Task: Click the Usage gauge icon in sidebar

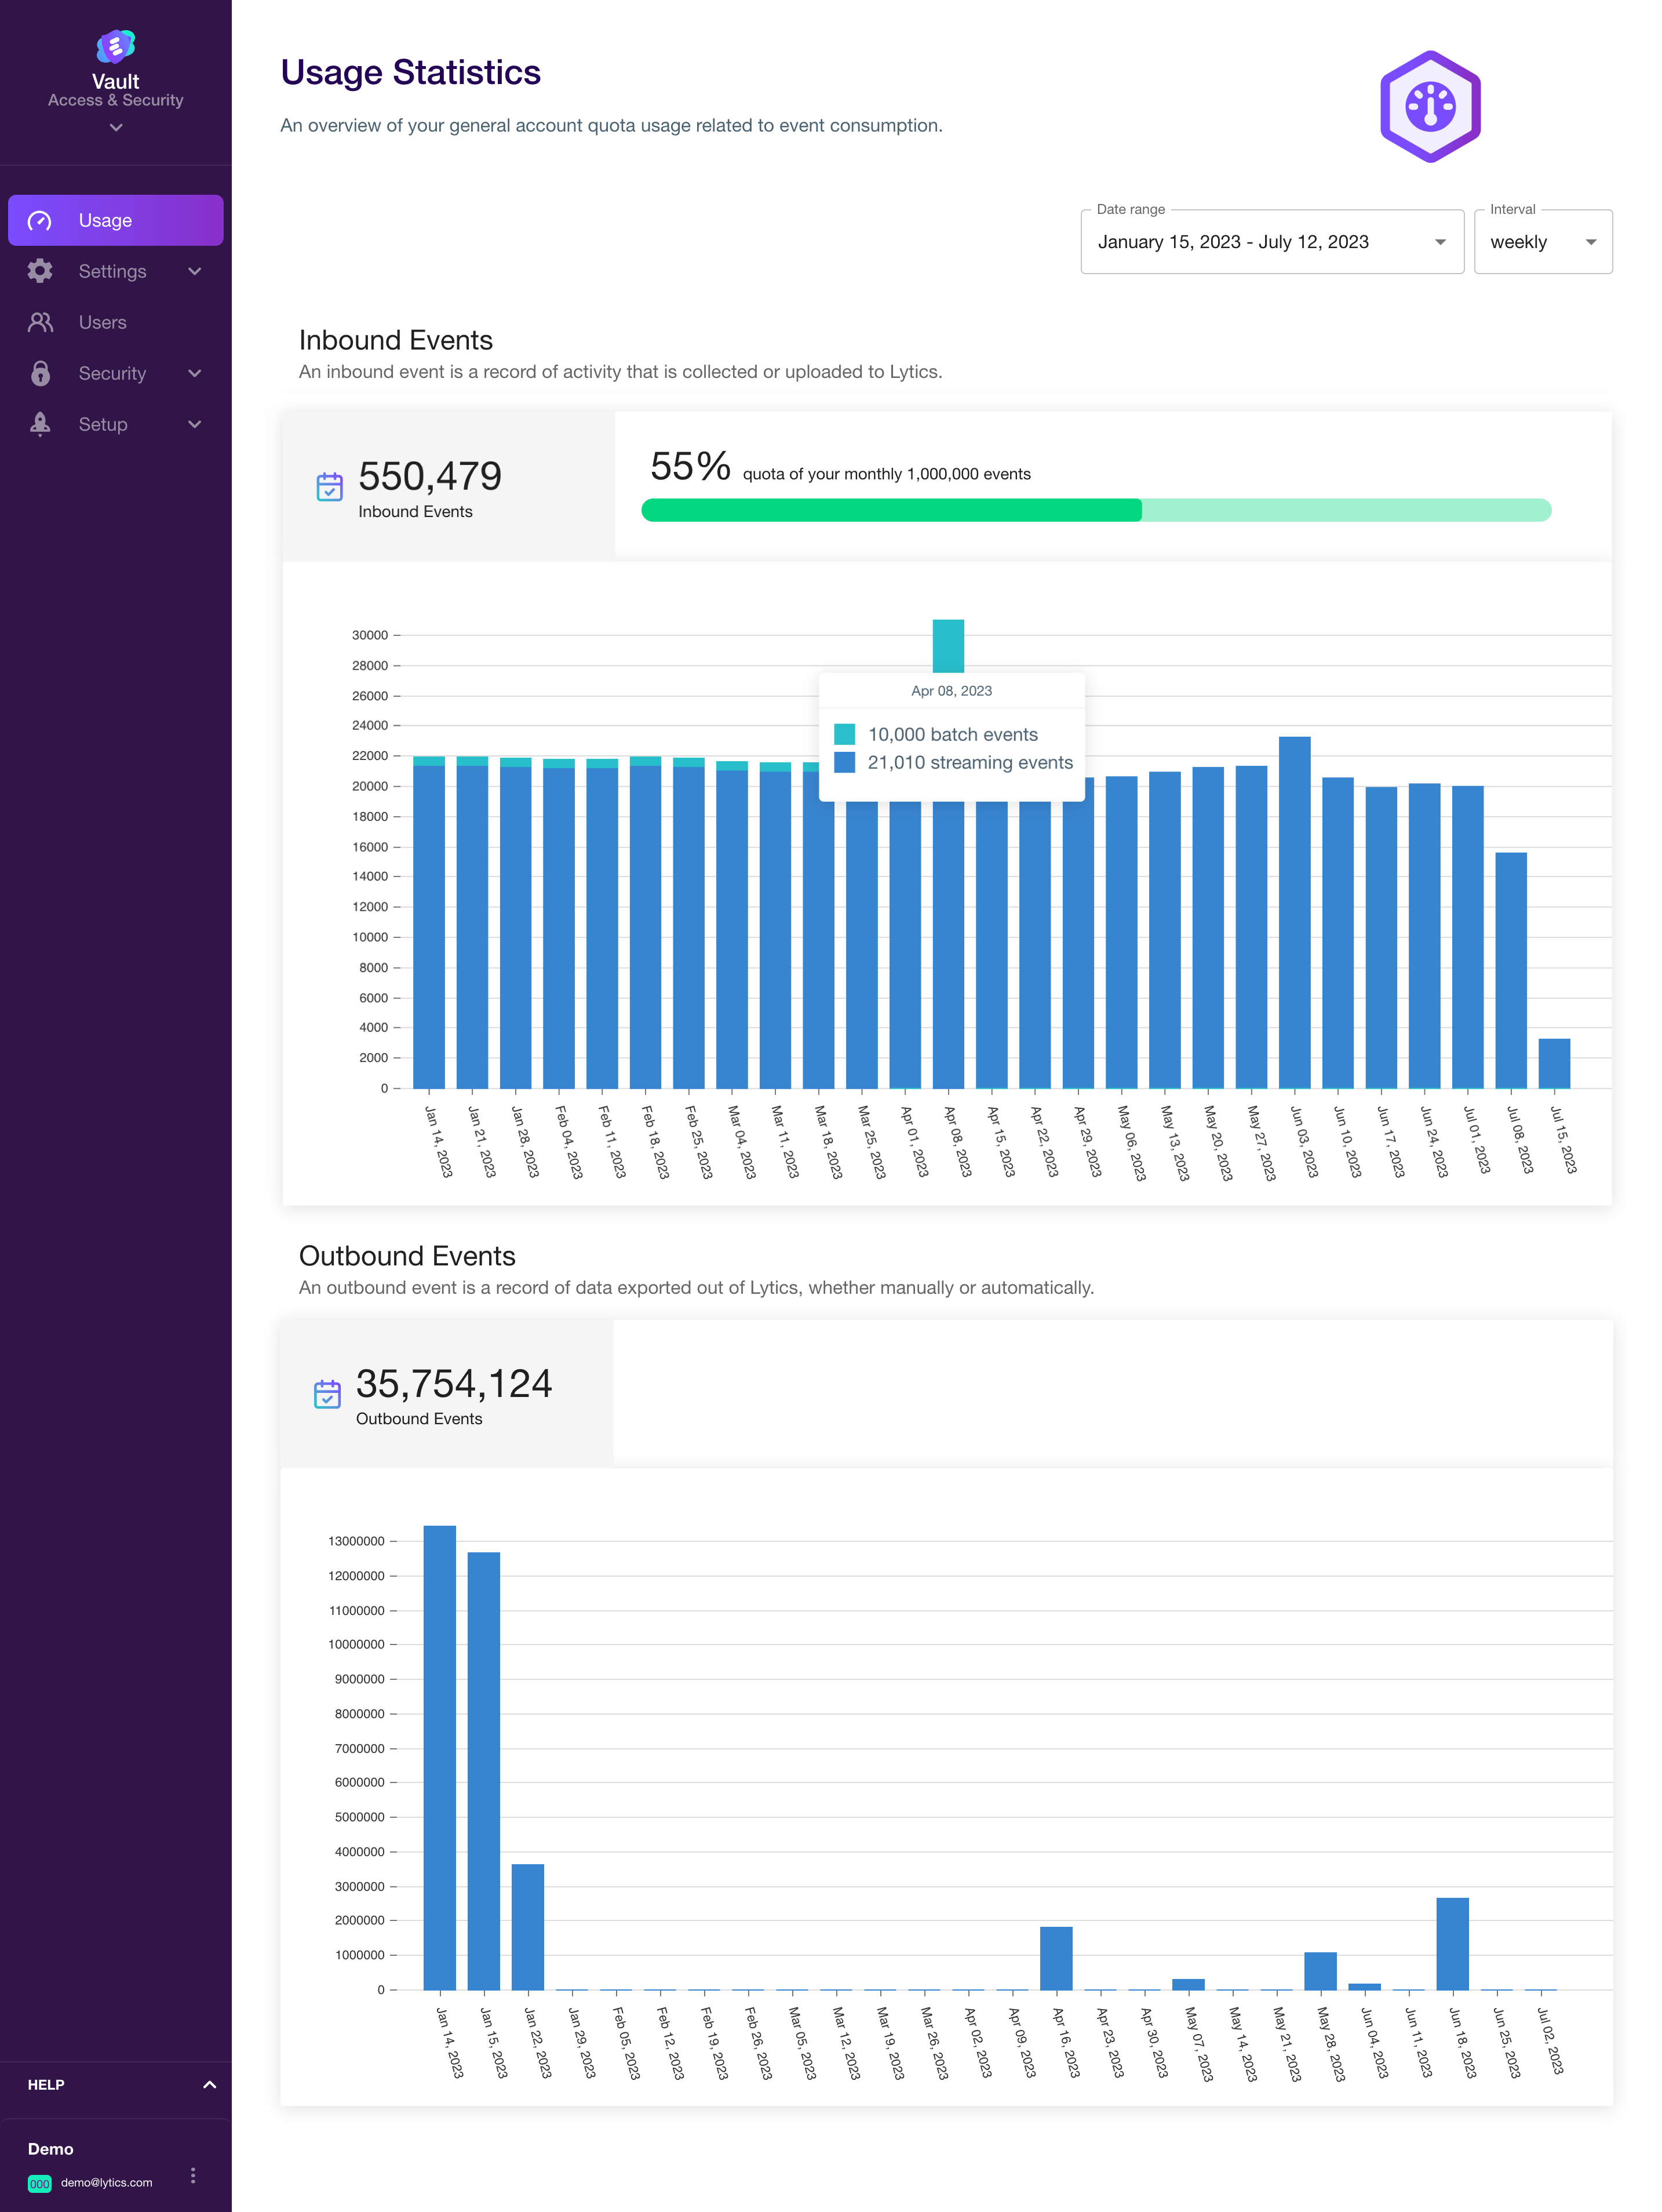Action: (40, 221)
